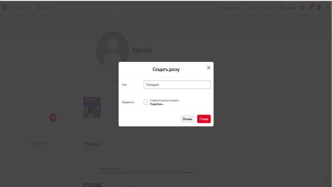Open the Подробнее... link in dialog
Screen dimensions: 332x187
157,104
